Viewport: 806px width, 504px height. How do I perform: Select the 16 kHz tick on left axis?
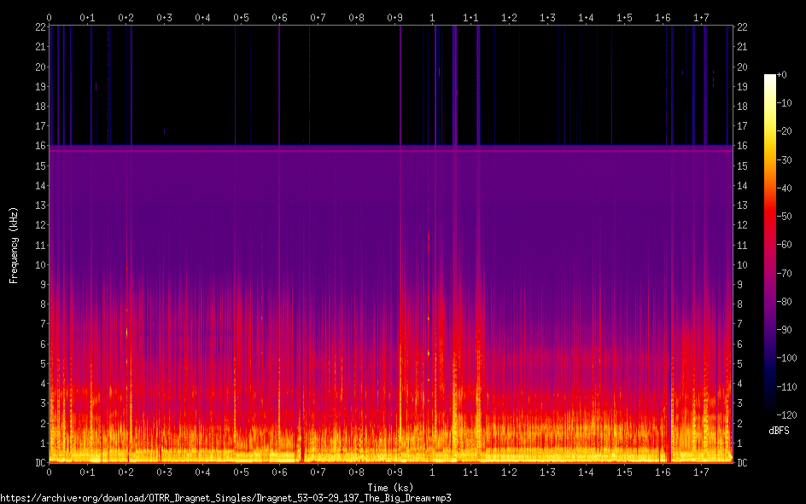40,146
